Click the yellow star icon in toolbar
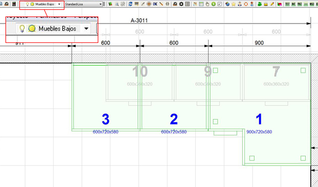Image resolution: width=318 pixels, height=187 pixels. coord(234,4)
